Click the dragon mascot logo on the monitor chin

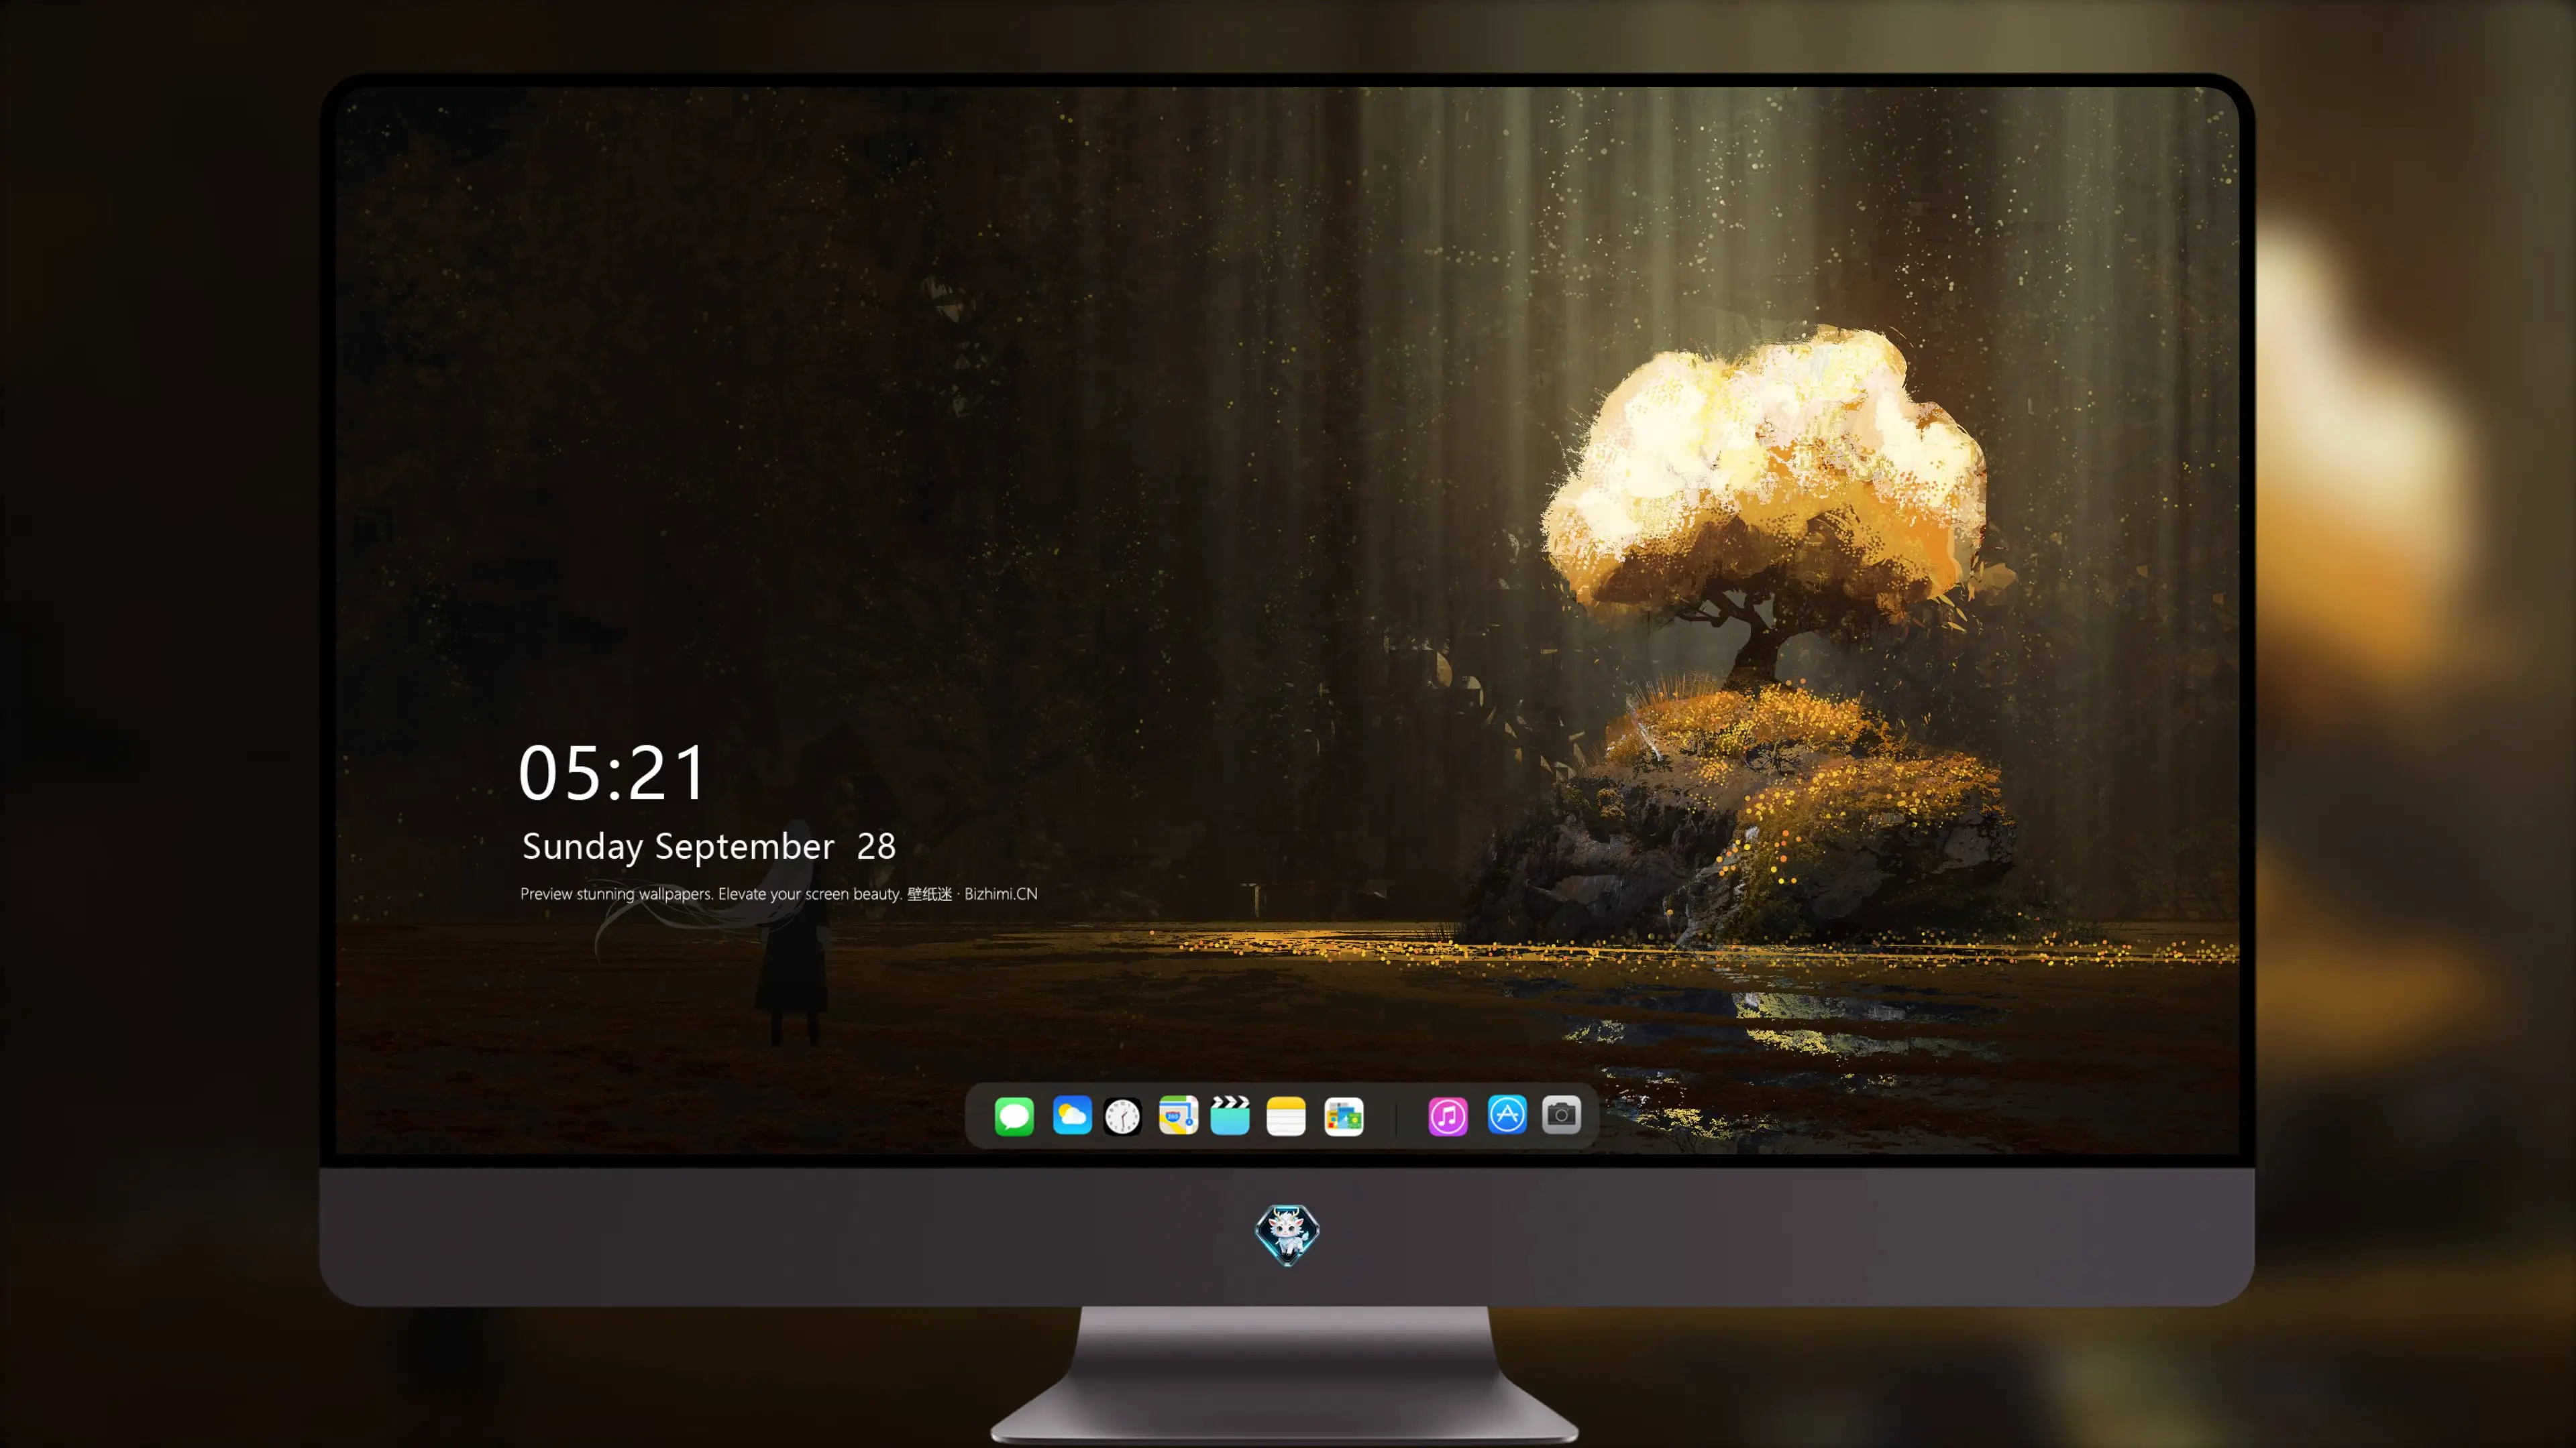(x=1287, y=1234)
